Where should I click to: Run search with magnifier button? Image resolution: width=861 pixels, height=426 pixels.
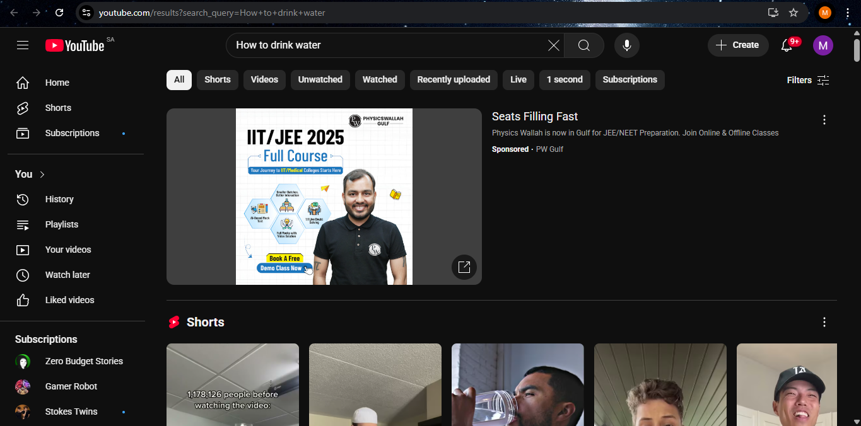click(583, 45)
